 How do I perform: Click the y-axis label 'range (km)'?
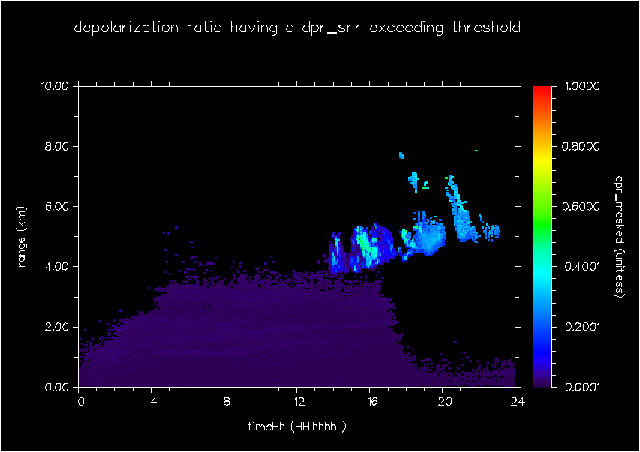[x=22, y=237]
